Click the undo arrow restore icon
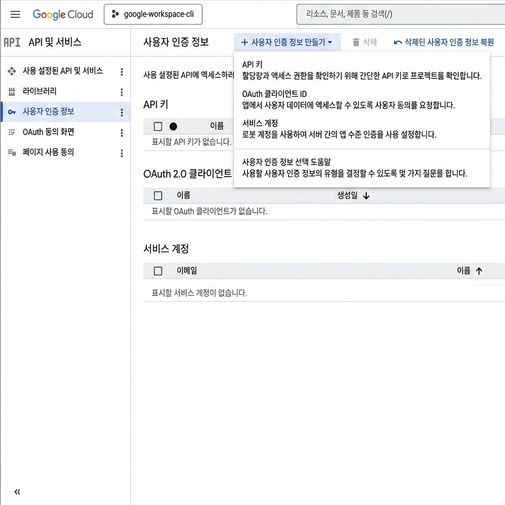Image resolution: width=505 pixels, height=505 pixels. click(398, 42)
